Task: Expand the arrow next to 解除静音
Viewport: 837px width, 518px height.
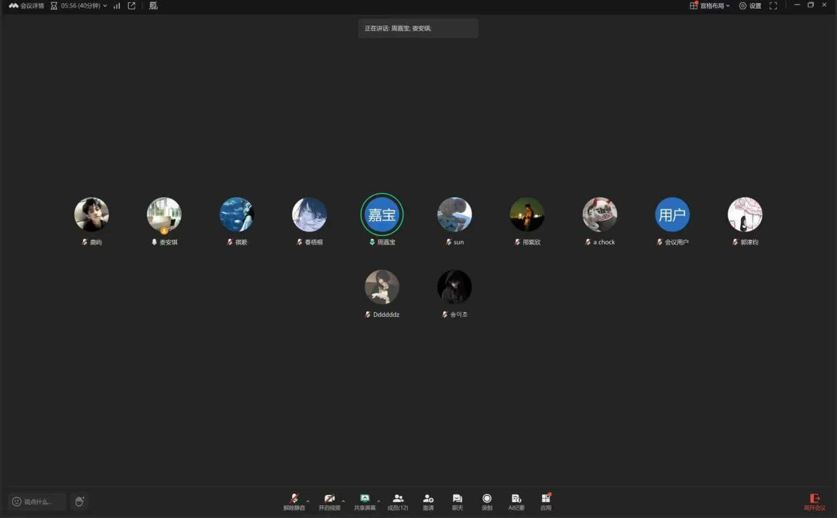Action: pyautogui.click(x=308, y=502)
